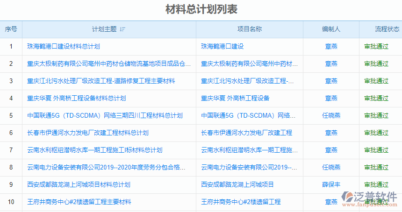Screen dimensions: 402x212
Task: Open project 西安成都路龙湖上河城项目
Action: tap(237, 184)
